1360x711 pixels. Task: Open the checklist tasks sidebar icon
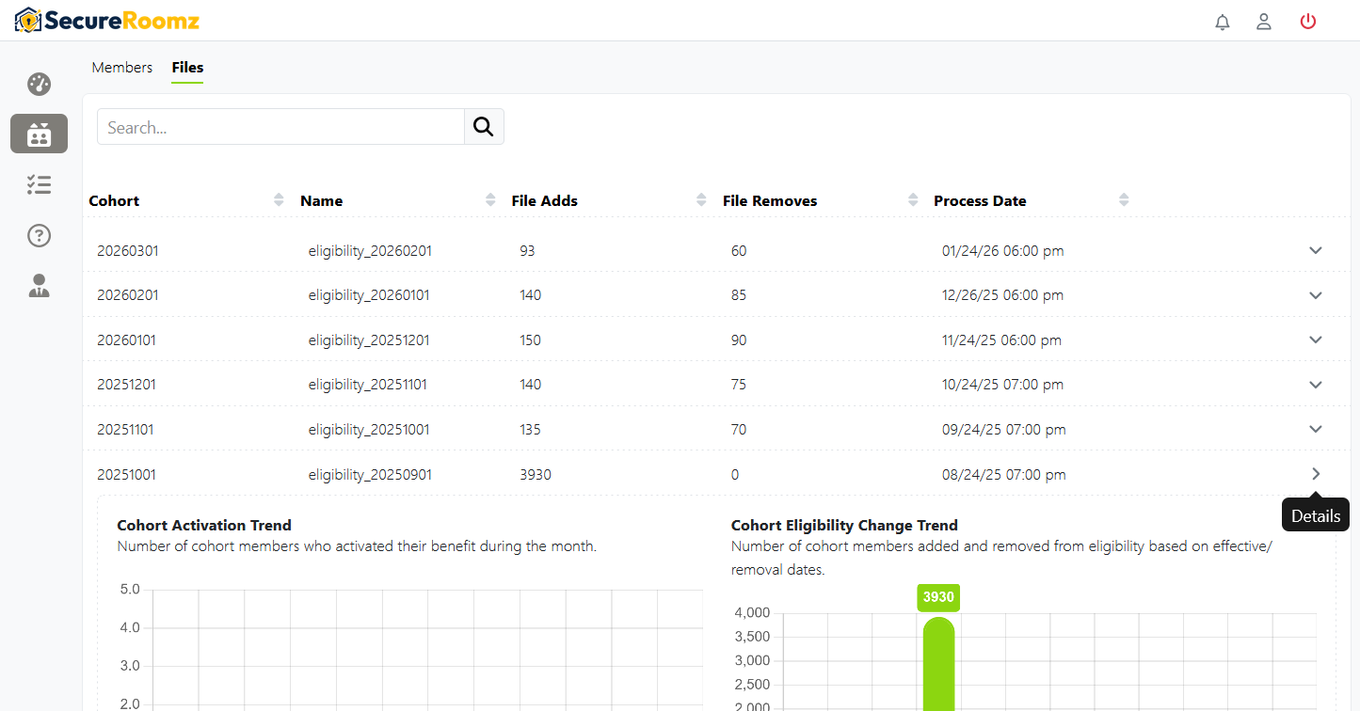tap(39, 184)
